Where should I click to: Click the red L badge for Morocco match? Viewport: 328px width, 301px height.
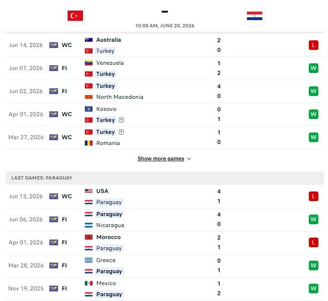313,242
